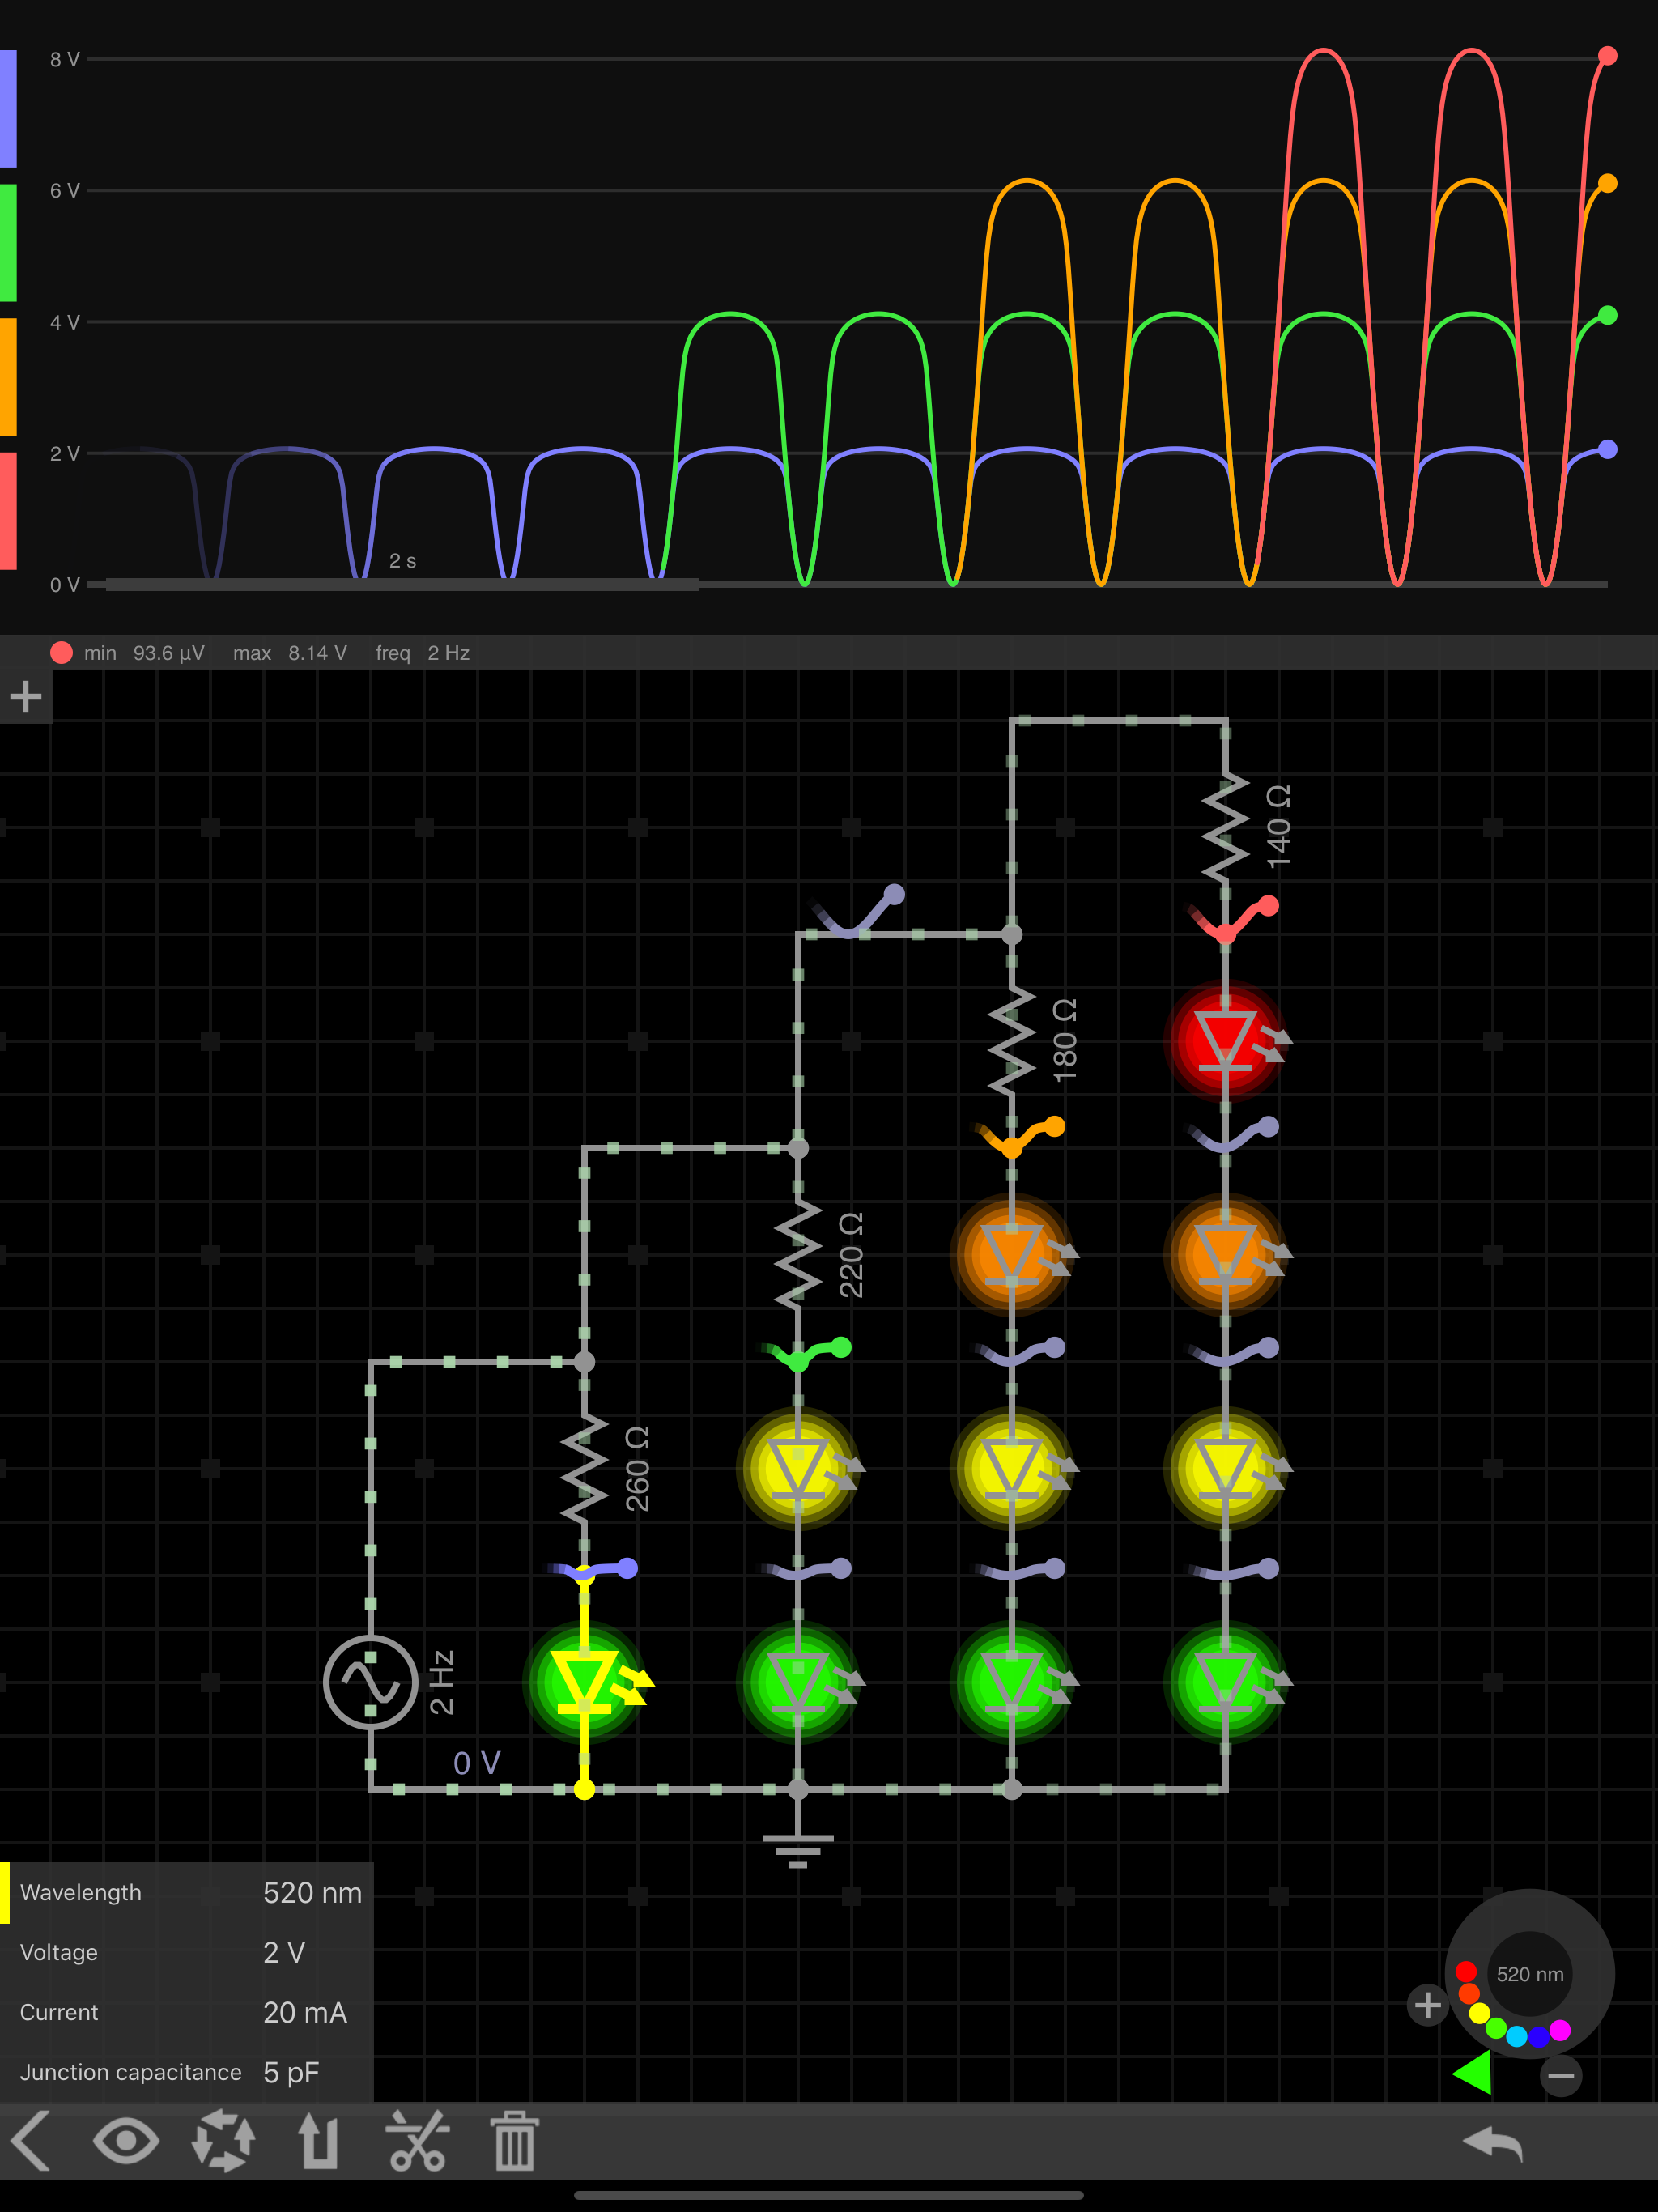The image size is (1658, 2212).
Task: Tap the purple trace endpoint marker on the scope
Action: click(x=1607, y=450)
